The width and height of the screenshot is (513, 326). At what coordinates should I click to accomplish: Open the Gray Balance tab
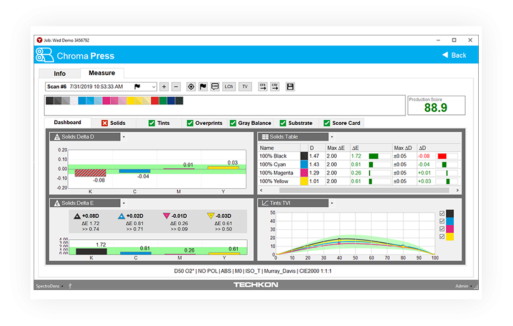[x=250, y=123]
